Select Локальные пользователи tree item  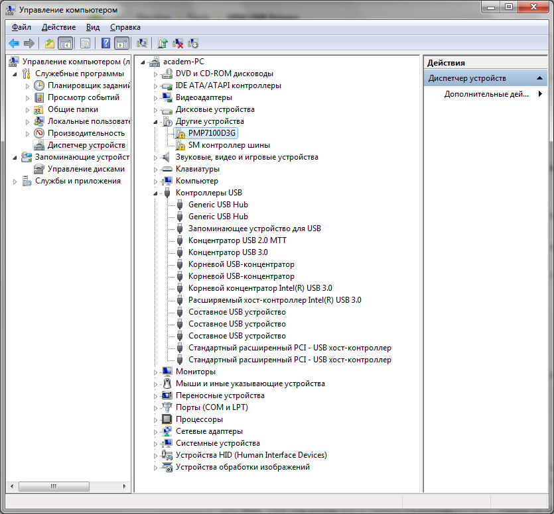(89, 121)
